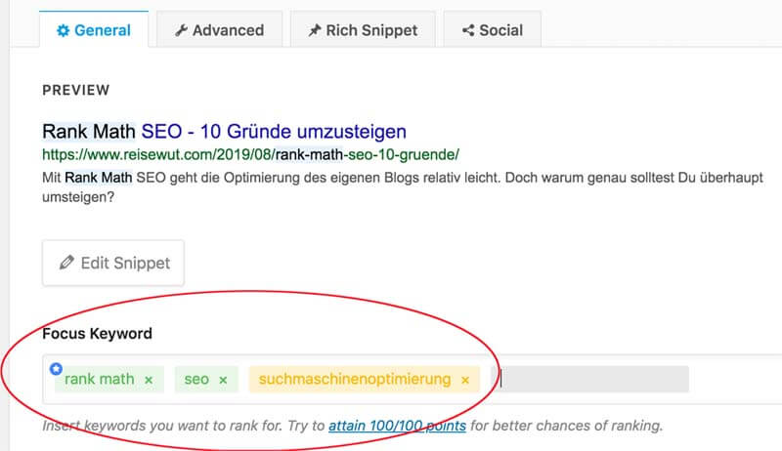Click the preview title 'Rank Math SEO - 10 Gründe umzusteigen'
Image resolution: width=782 pixels, height=451 pixels.
(x=224, y=132)
